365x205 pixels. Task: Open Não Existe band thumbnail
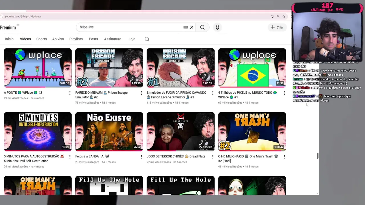109,131
